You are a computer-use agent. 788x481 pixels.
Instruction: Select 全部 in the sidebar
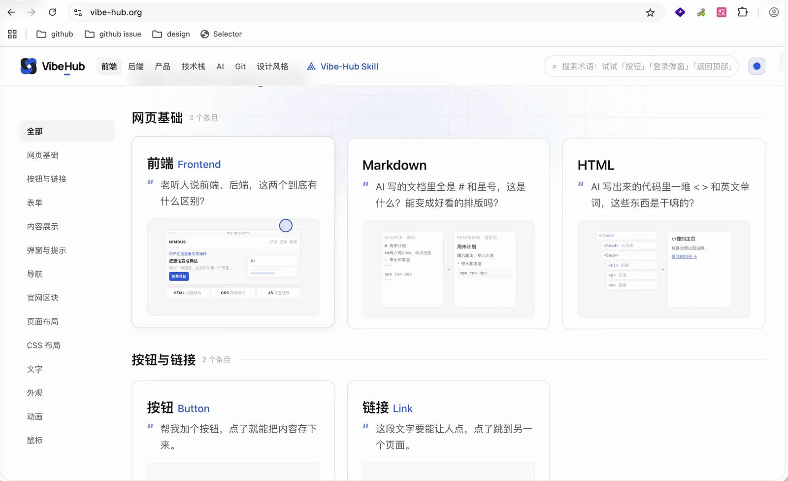pos(67,131)
